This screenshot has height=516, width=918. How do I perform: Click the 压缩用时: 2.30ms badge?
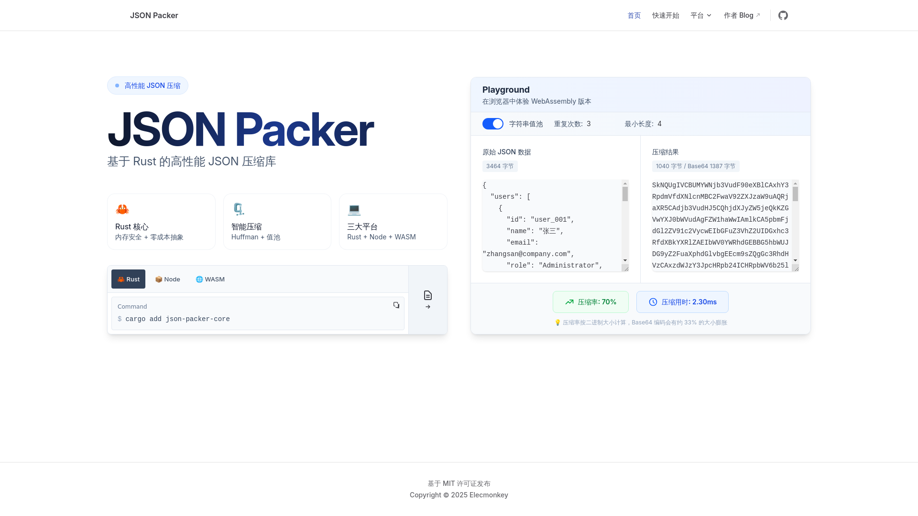pyautogui.click(x=682, y=302)
